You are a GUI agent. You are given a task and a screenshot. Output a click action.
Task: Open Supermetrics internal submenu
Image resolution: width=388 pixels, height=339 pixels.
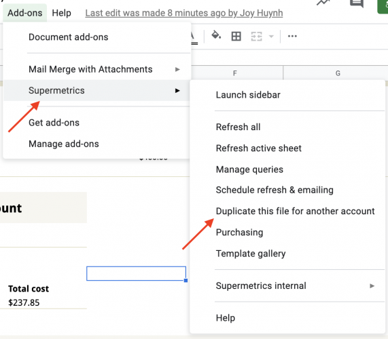[x=287, y=285]
